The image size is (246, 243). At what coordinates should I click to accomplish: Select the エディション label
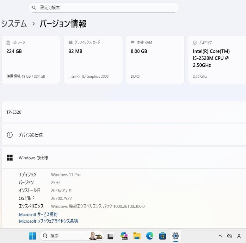(28, 175)
